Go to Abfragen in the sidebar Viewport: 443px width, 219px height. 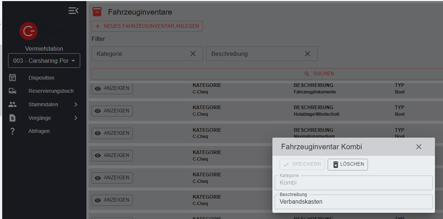pyautogui.click(x=39, y=131)
